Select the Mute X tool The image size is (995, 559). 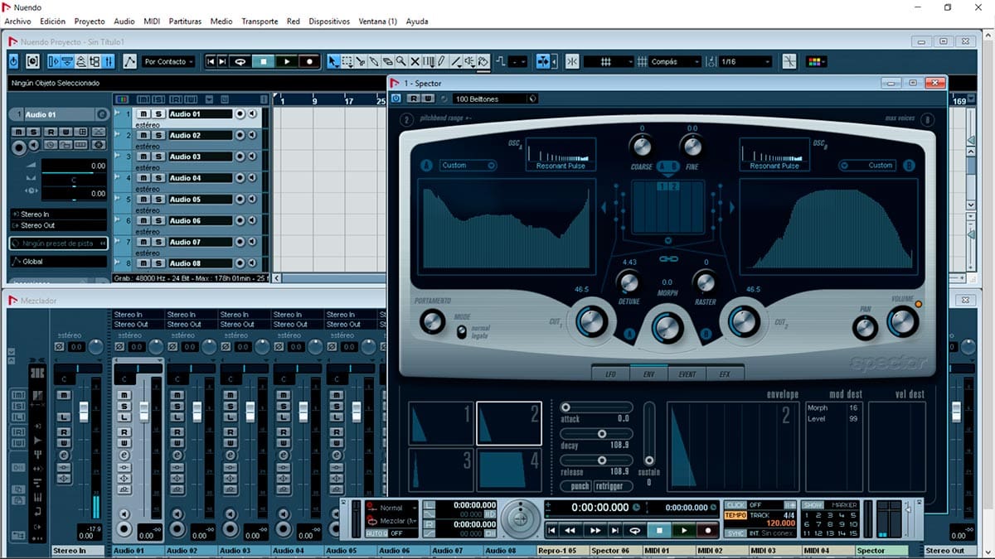[x=415, y=61]
